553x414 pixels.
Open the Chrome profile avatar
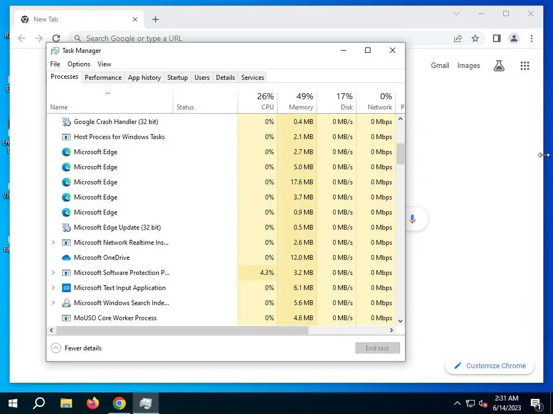click(x=514, y=38)
